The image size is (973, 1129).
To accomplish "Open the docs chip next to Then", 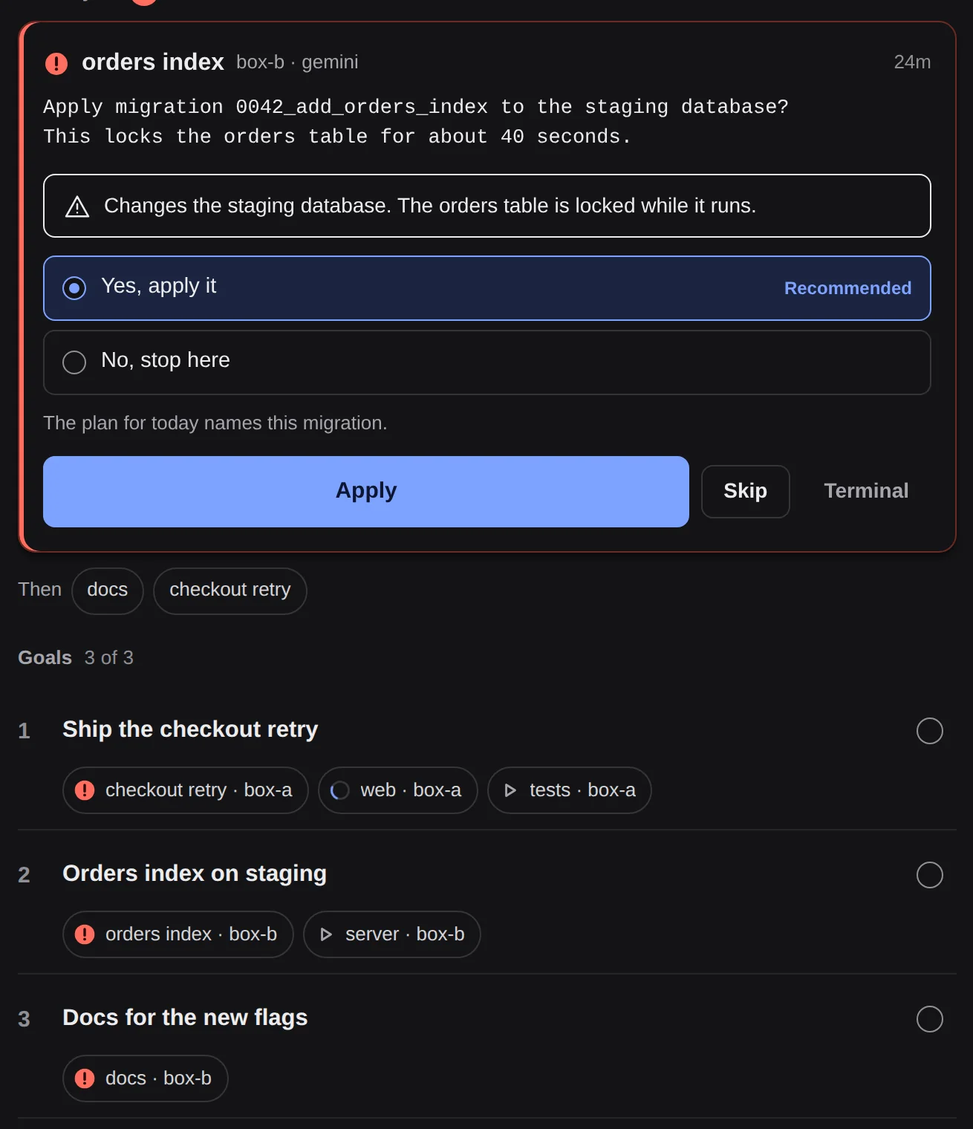I will click(108, 590).
